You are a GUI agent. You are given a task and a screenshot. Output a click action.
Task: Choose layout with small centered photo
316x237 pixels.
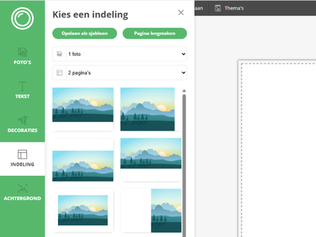coord(83,211)
